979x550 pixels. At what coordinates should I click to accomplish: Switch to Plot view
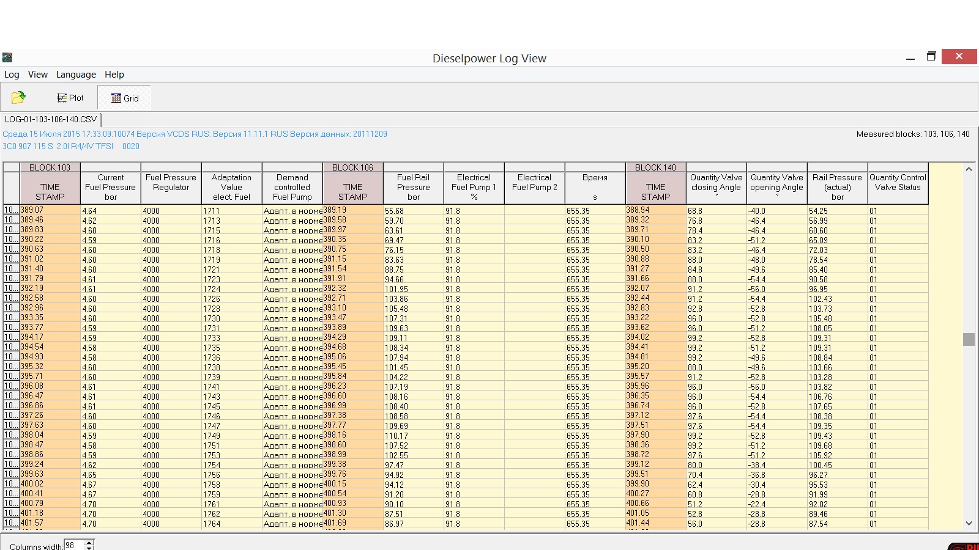(x=70, y=98)
